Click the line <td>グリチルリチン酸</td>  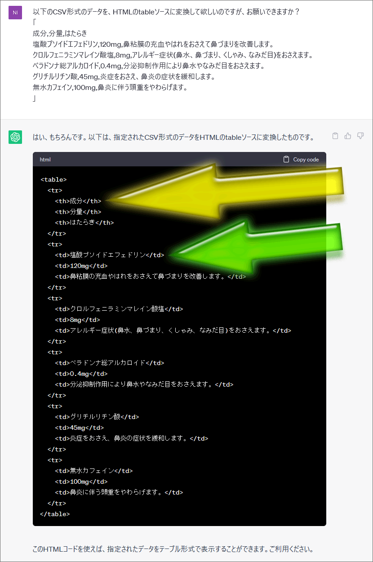coord(97,417)
